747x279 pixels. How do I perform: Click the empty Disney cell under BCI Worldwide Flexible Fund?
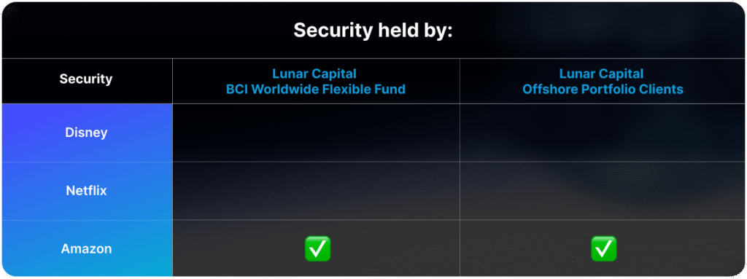317,133
